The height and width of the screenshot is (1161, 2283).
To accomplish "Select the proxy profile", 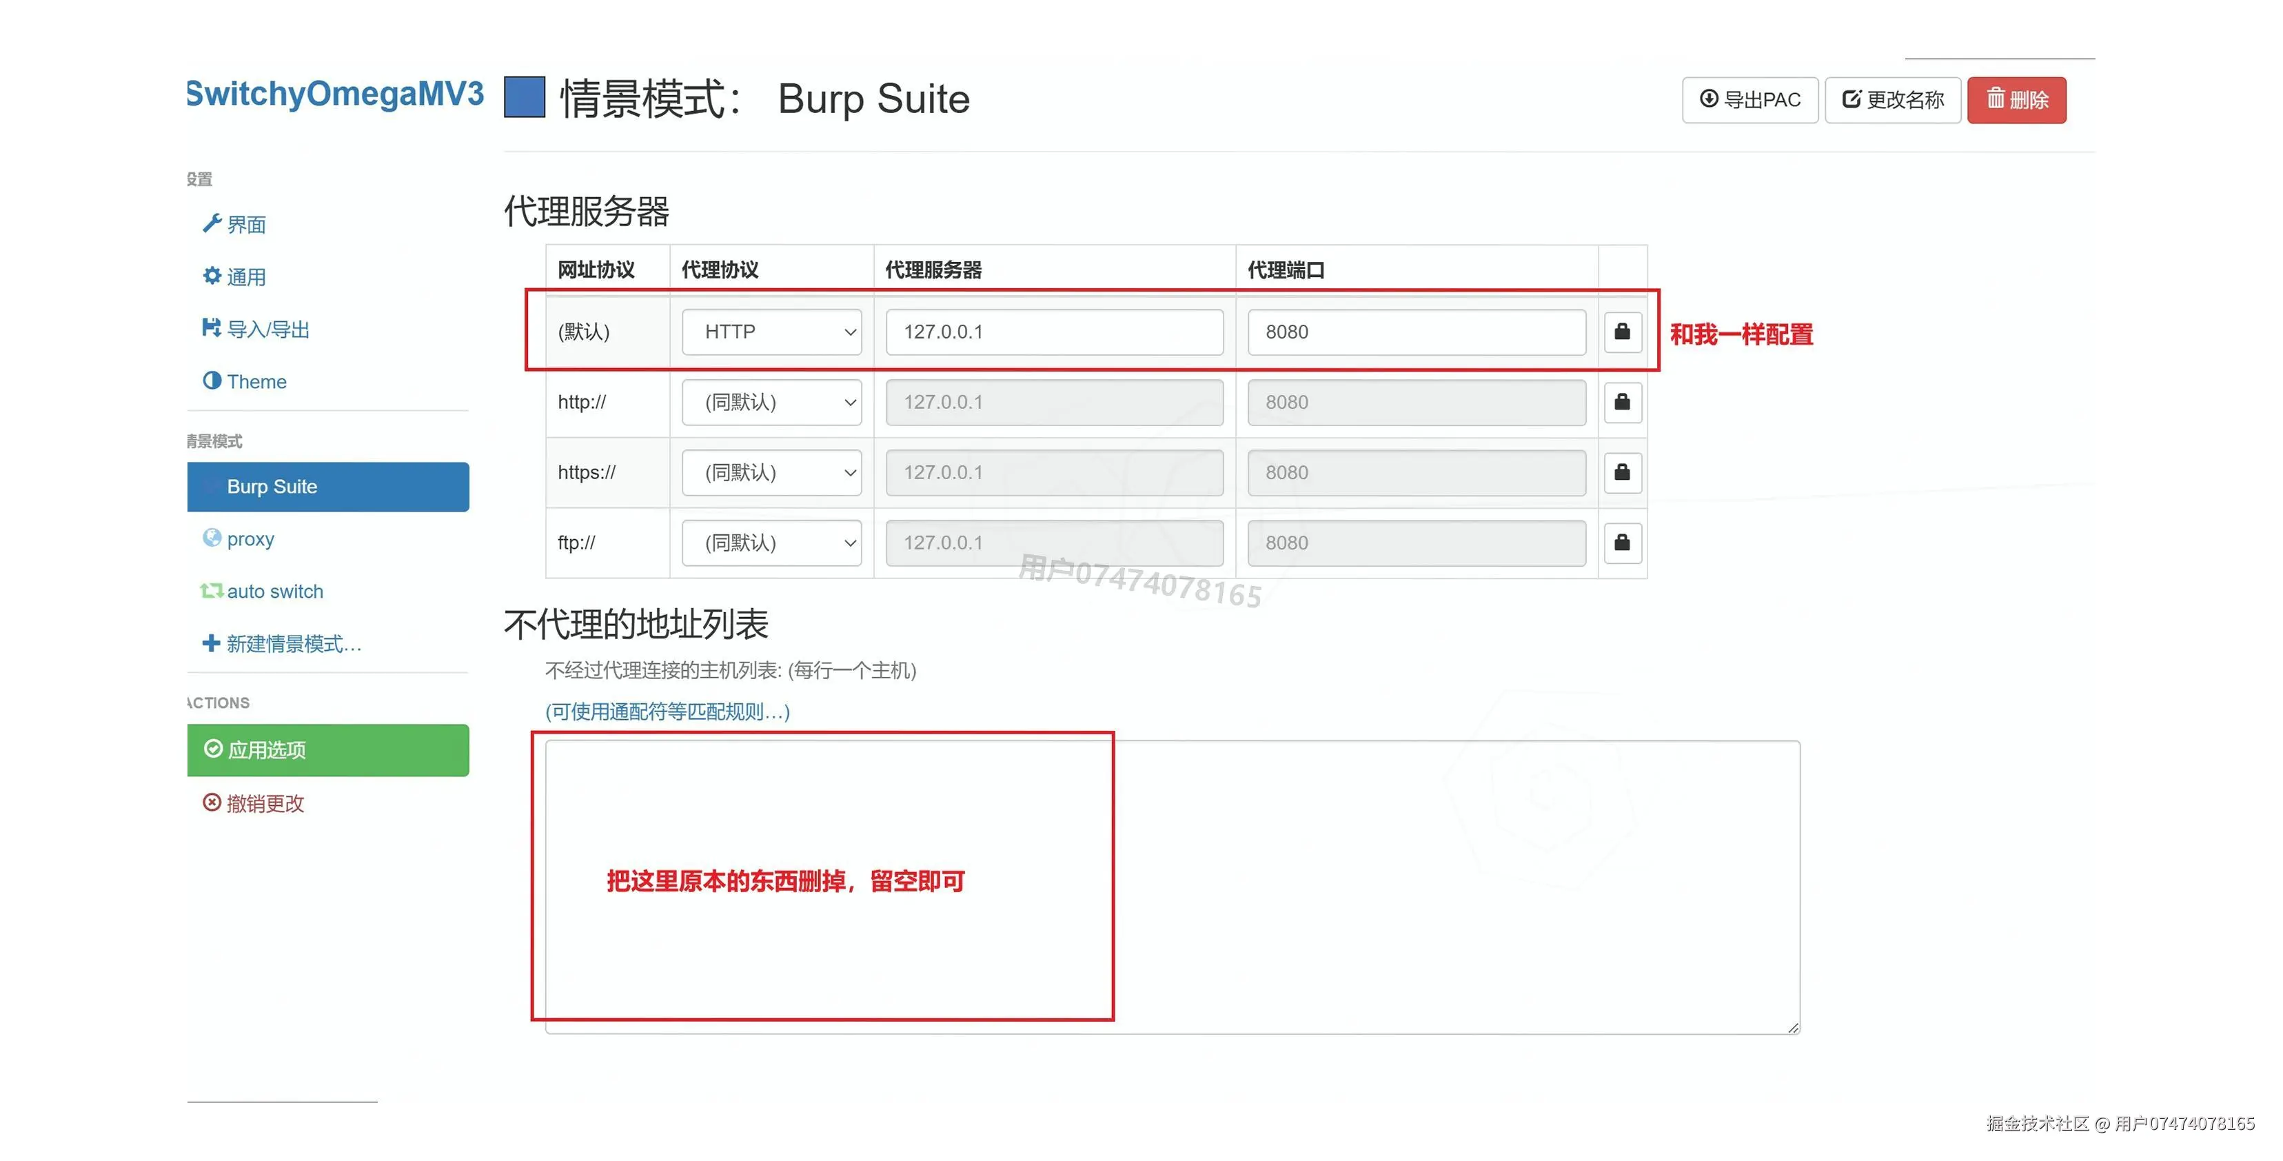I will tap(239, 539).
